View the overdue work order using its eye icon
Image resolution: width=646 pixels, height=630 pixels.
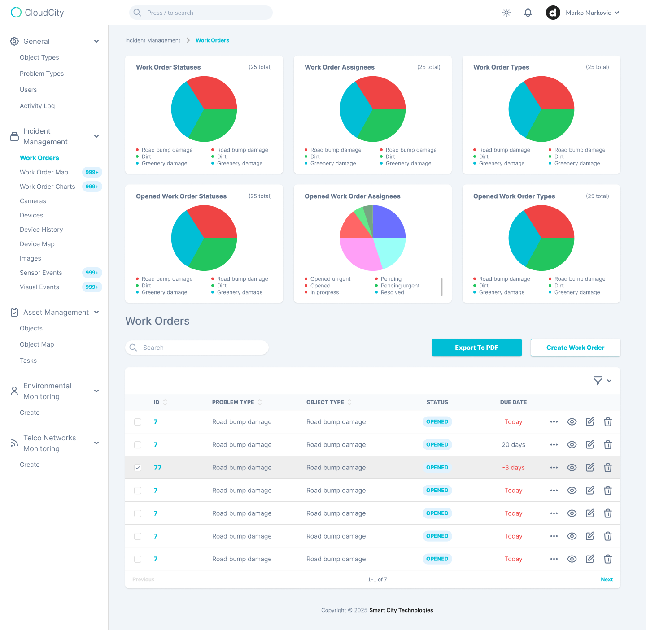572,467
